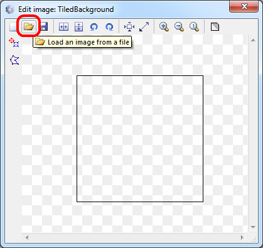The width and height of the screenshot is (263, 248).
Task: Zoom in on the canvas
Action: pos(164,27)
